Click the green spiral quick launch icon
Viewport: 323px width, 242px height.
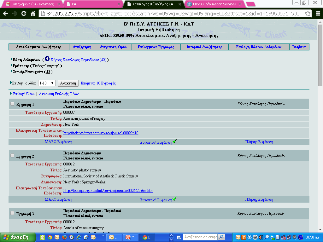(x=43, y=237)
